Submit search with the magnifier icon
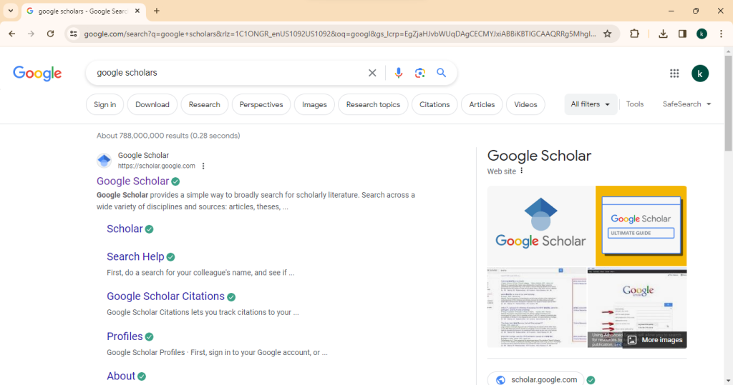 point(441,73)
